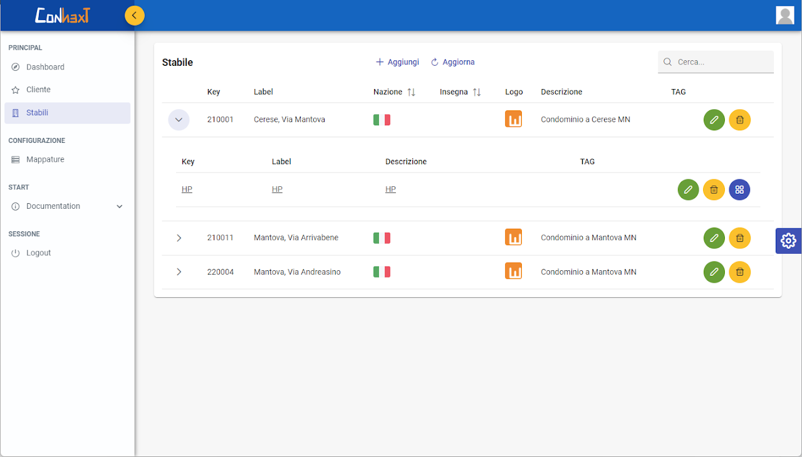Collapse the expanded 210001 row
Image resolution: width=802 pixels, height=457 pixels.
coord(179,120)
